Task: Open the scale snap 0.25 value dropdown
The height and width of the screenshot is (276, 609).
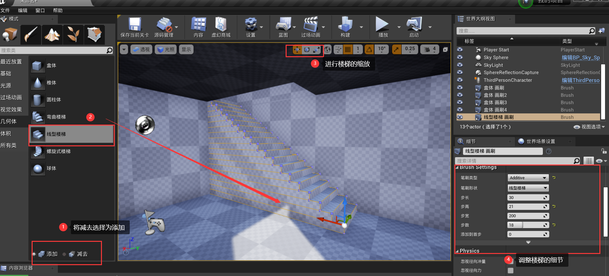Action: (410, 50)
